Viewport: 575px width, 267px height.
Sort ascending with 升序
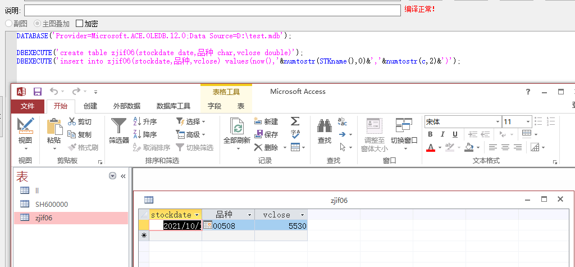(145, 121)
